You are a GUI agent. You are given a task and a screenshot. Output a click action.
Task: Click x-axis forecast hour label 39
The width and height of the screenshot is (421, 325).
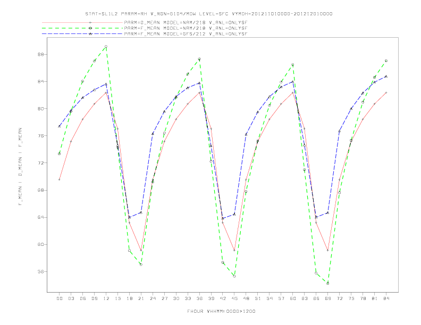[211, 298]
